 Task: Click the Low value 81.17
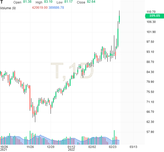coord(68,2)
